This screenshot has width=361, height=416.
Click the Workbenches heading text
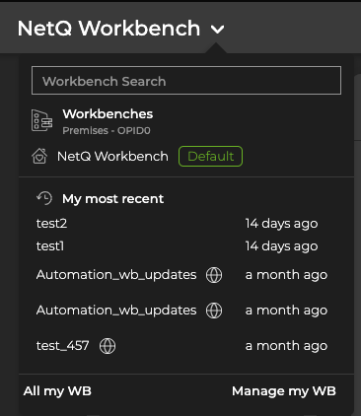(108, 114)
